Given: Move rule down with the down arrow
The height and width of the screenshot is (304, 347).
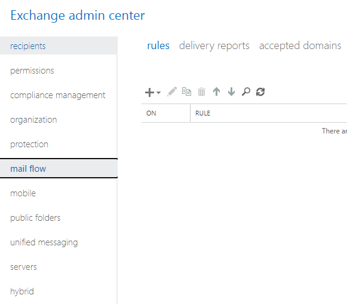Looking at the screenshot, I should tap(231, 92).
